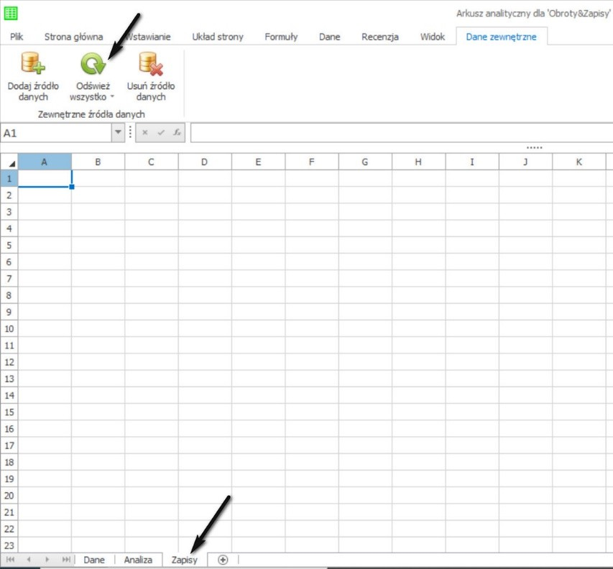Open the Plik menu tab

click(x=17, y=37)
